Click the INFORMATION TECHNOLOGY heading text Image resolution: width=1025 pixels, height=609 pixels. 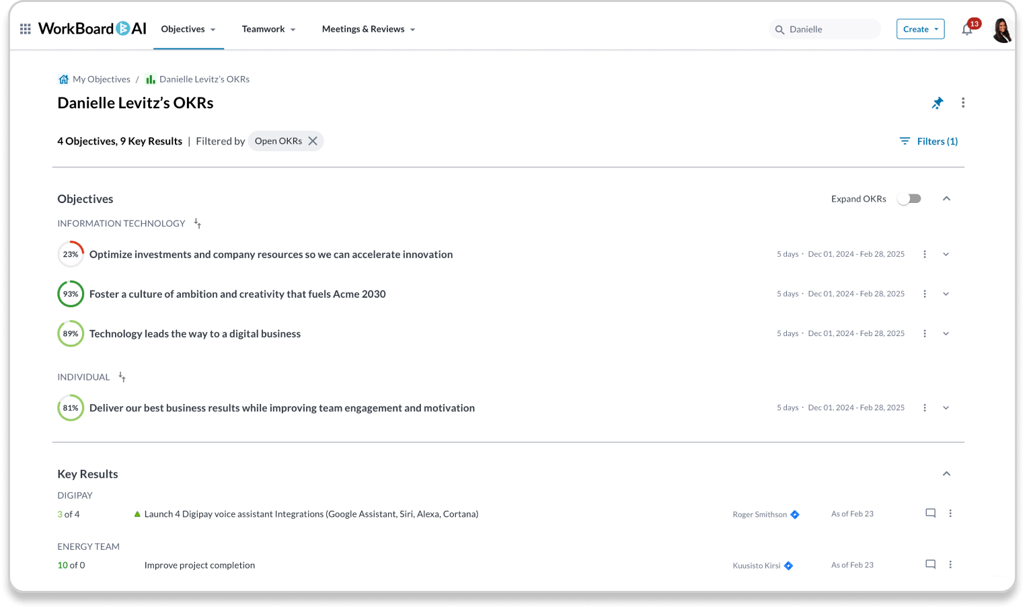click(121, 223)
